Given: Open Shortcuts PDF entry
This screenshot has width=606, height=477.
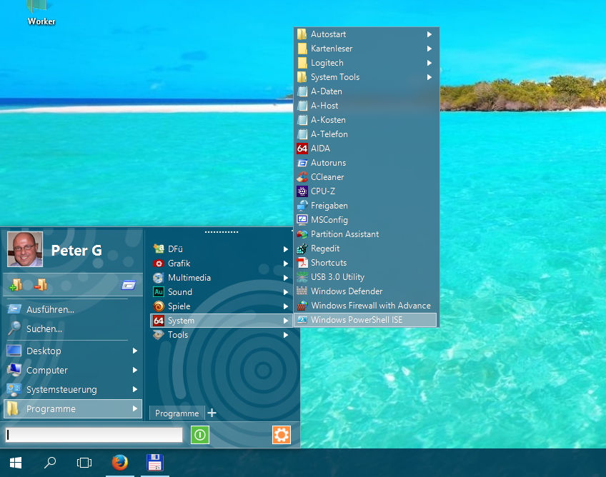Looking at the screenshot, I should pyautogui.click(x=367, y=263).
